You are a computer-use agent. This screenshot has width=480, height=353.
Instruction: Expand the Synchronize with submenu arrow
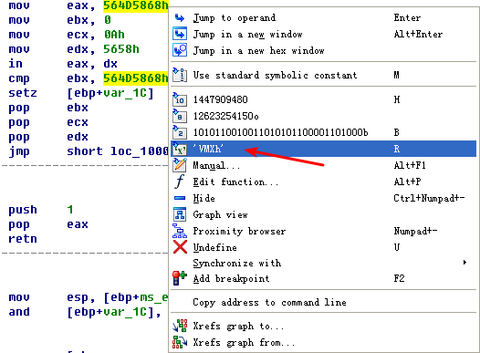click(x=464, y=262)
